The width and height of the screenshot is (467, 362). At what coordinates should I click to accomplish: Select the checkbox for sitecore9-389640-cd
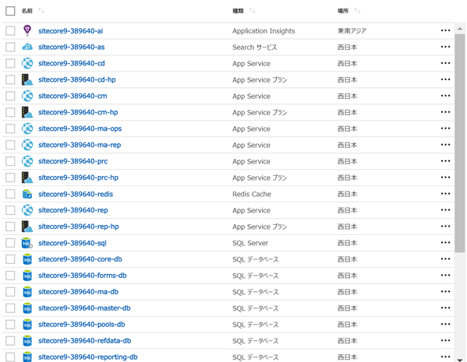coord(10,63)
